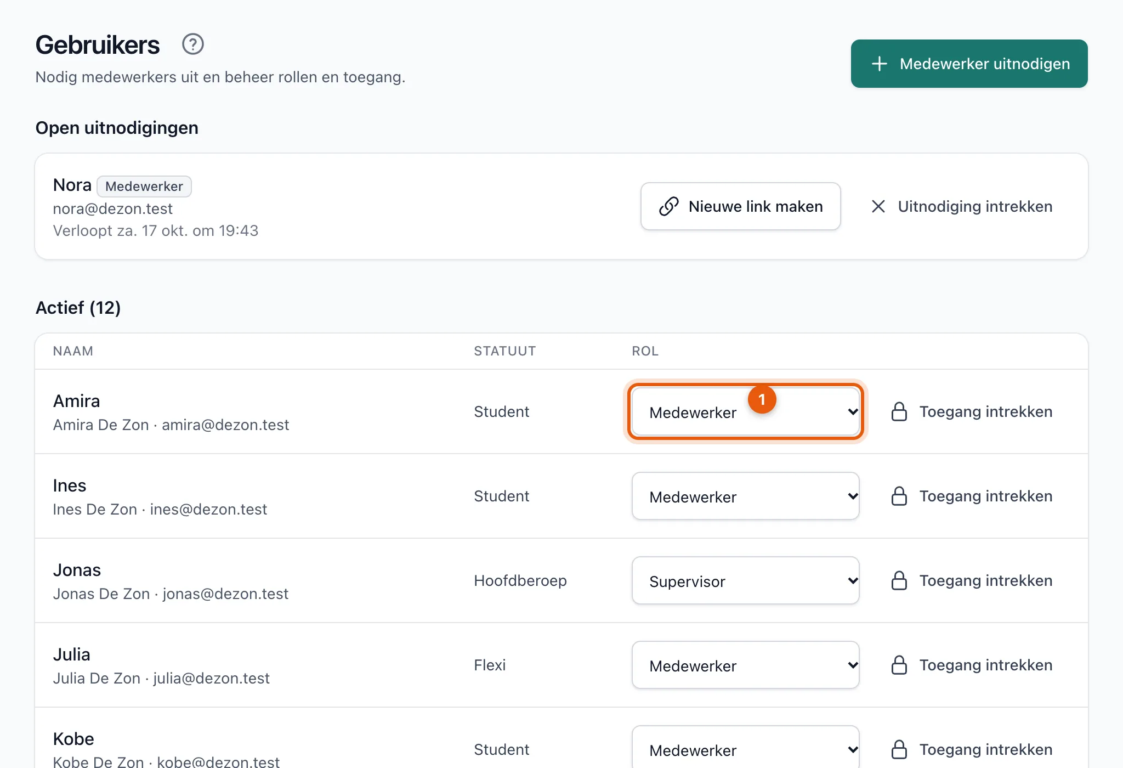Click the Student status in Ines's row

pos(502,496)
